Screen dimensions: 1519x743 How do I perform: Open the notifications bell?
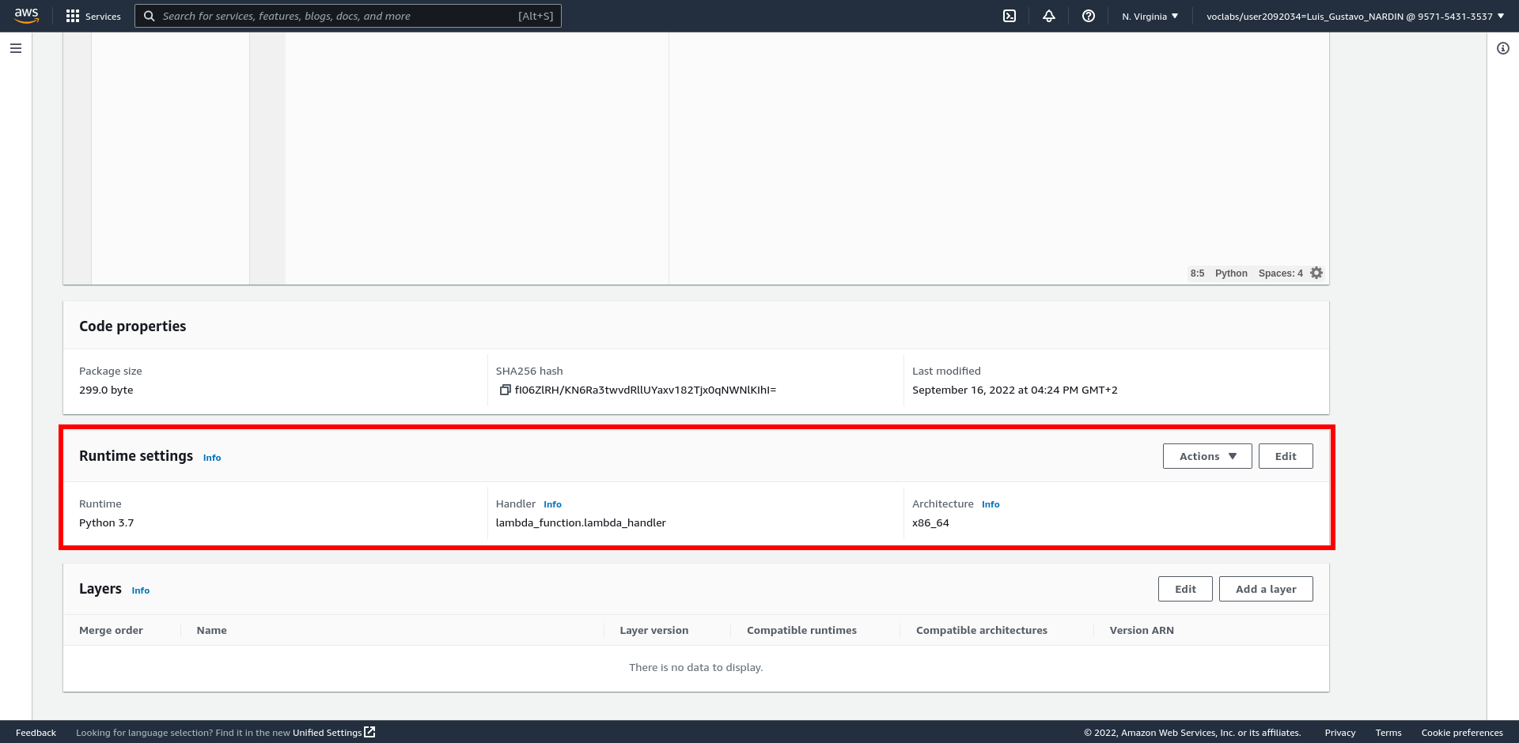pos(1049,16)
